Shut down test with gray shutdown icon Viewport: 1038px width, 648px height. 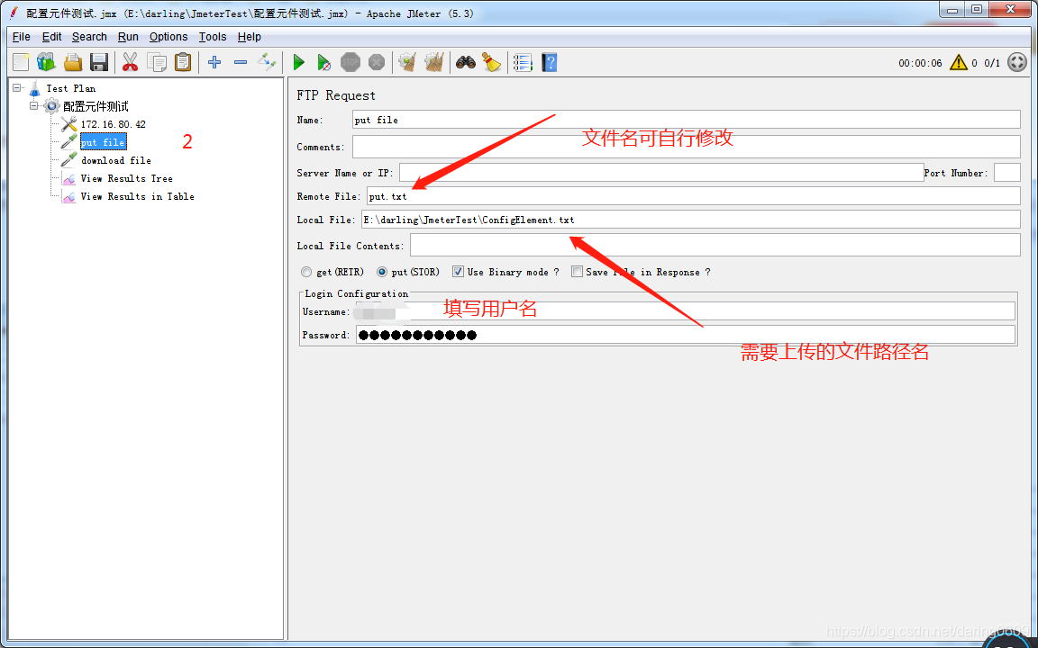[x=377, y=62]
